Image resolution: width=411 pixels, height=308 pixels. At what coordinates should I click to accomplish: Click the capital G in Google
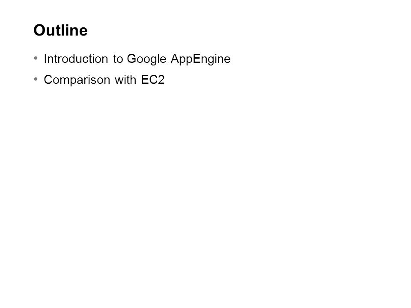coord(131,59)
